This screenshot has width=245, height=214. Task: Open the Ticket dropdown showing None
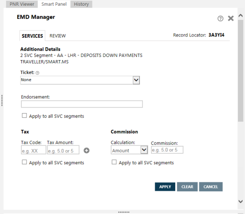[80, 80]
